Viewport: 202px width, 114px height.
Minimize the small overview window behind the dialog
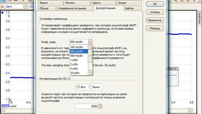pyautogui.click(x=174, y=69)
